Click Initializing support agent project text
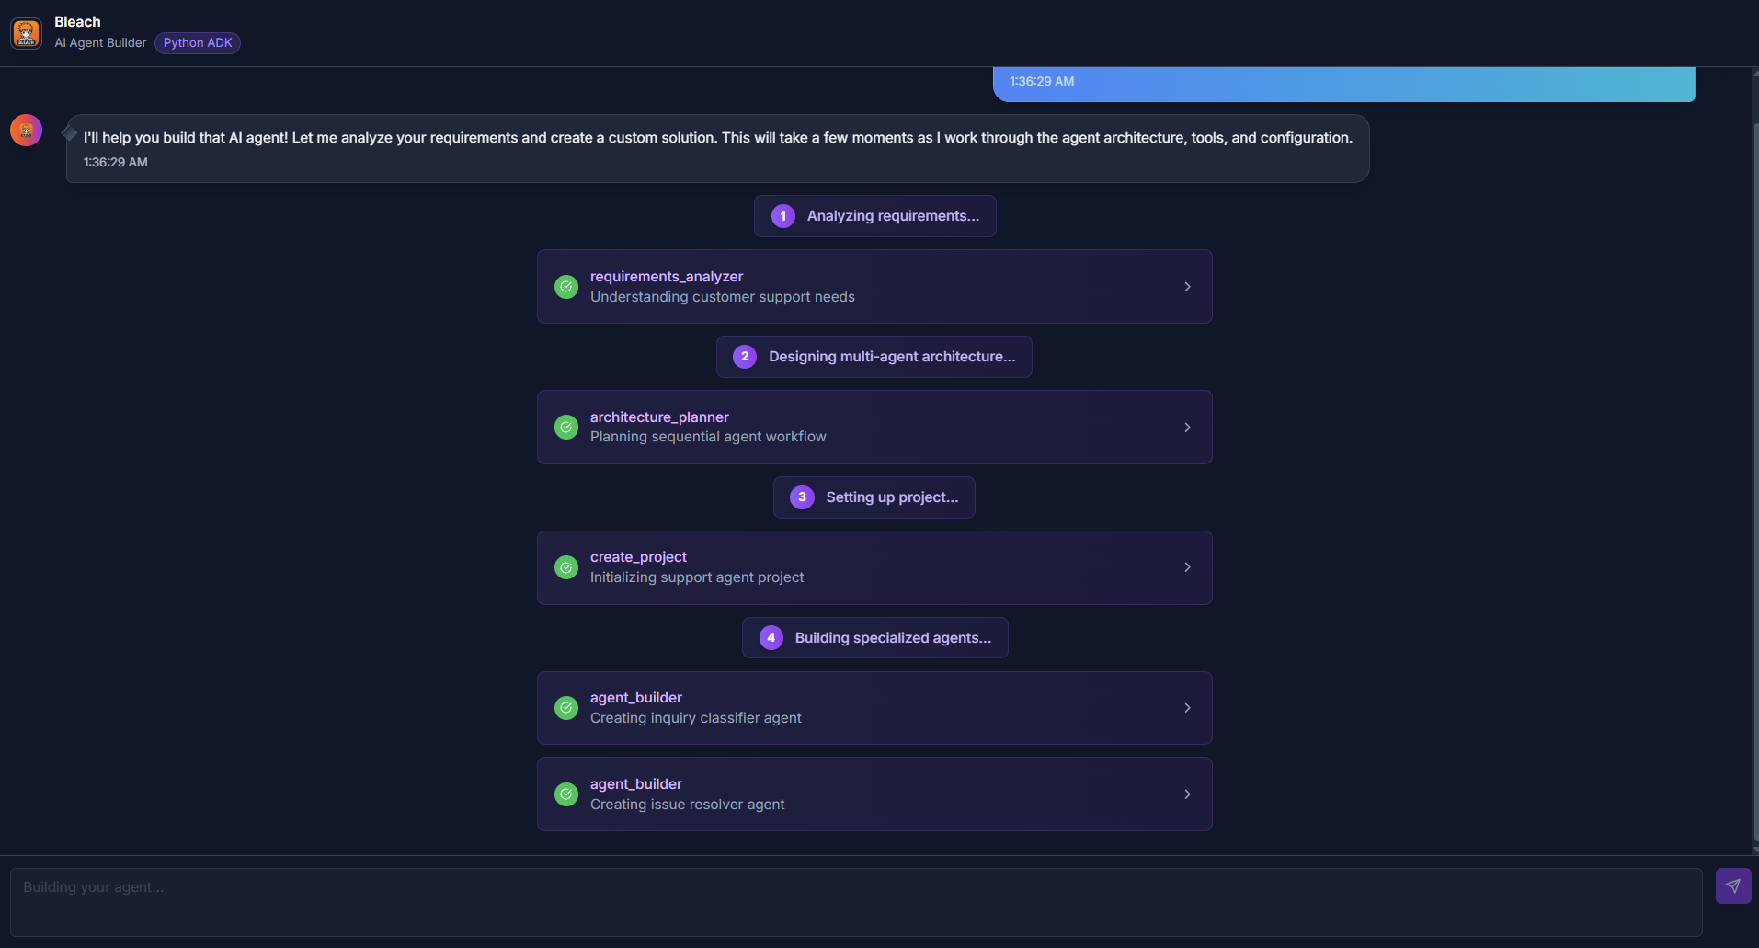Viewport: 1759px width, 948px height. coord(697,577)
